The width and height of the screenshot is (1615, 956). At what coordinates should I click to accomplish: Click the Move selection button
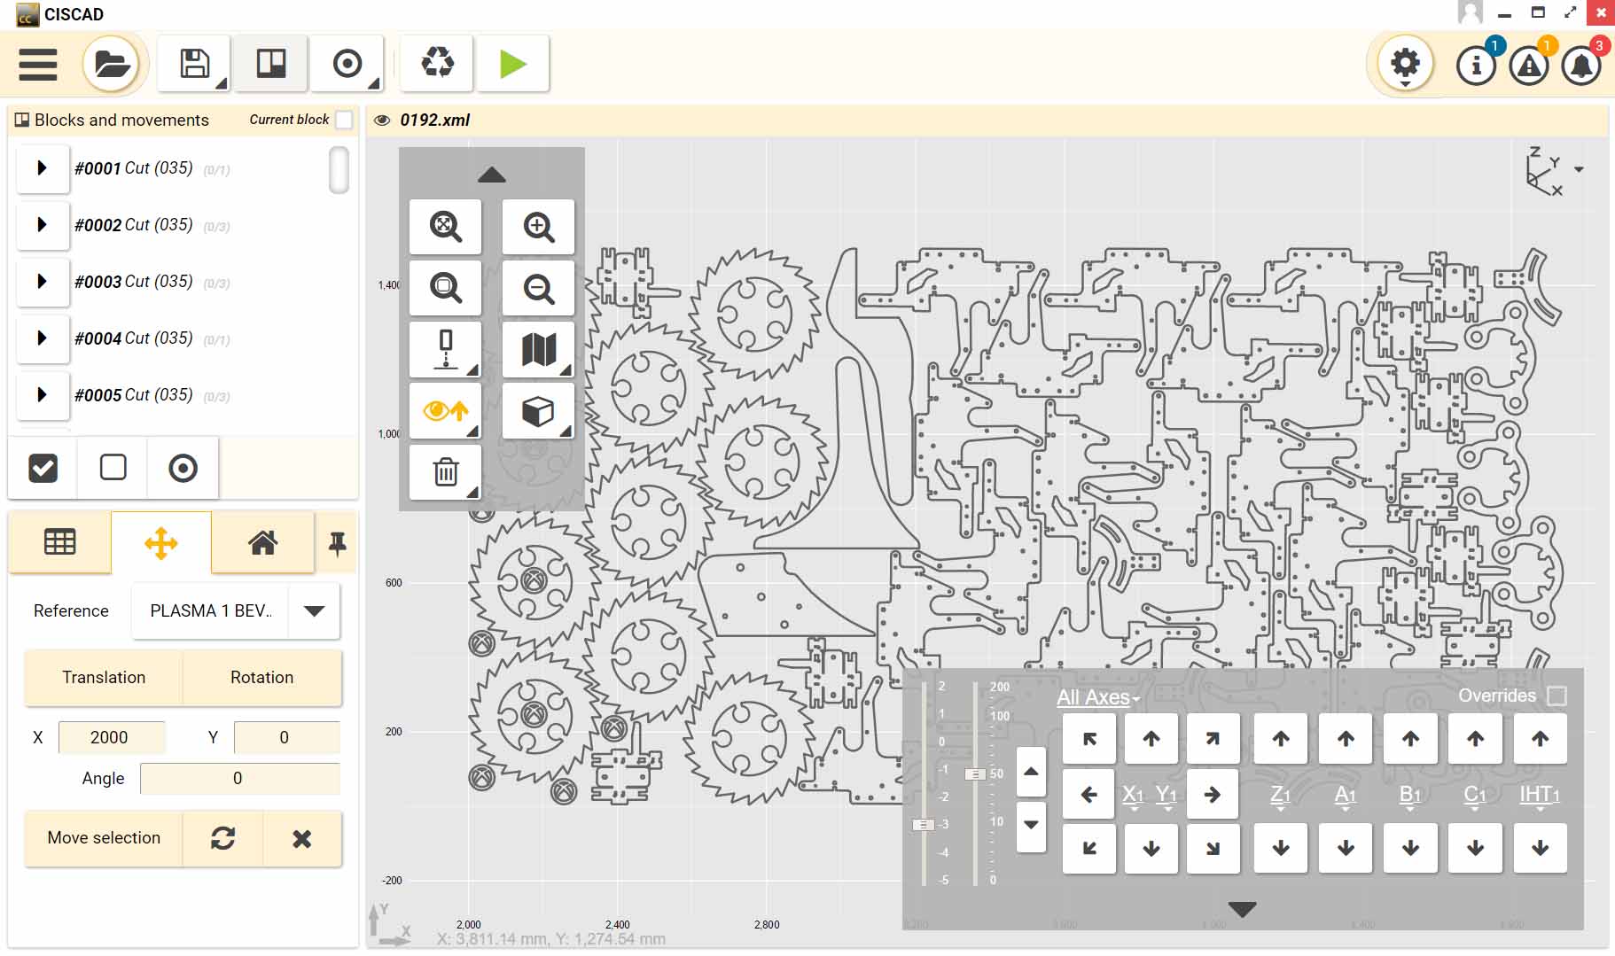pyautogui.click(x=104, y=838)
